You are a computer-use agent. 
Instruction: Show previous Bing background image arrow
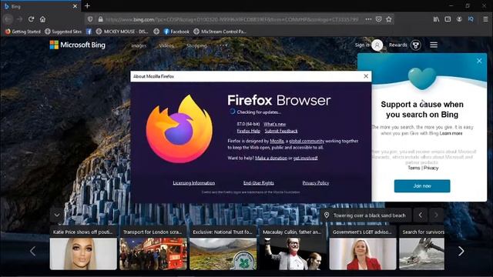click(x=421, y=215)
